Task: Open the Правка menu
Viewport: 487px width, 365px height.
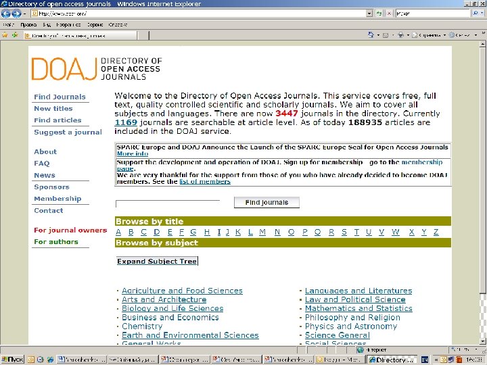Action: tap(28, 24)
